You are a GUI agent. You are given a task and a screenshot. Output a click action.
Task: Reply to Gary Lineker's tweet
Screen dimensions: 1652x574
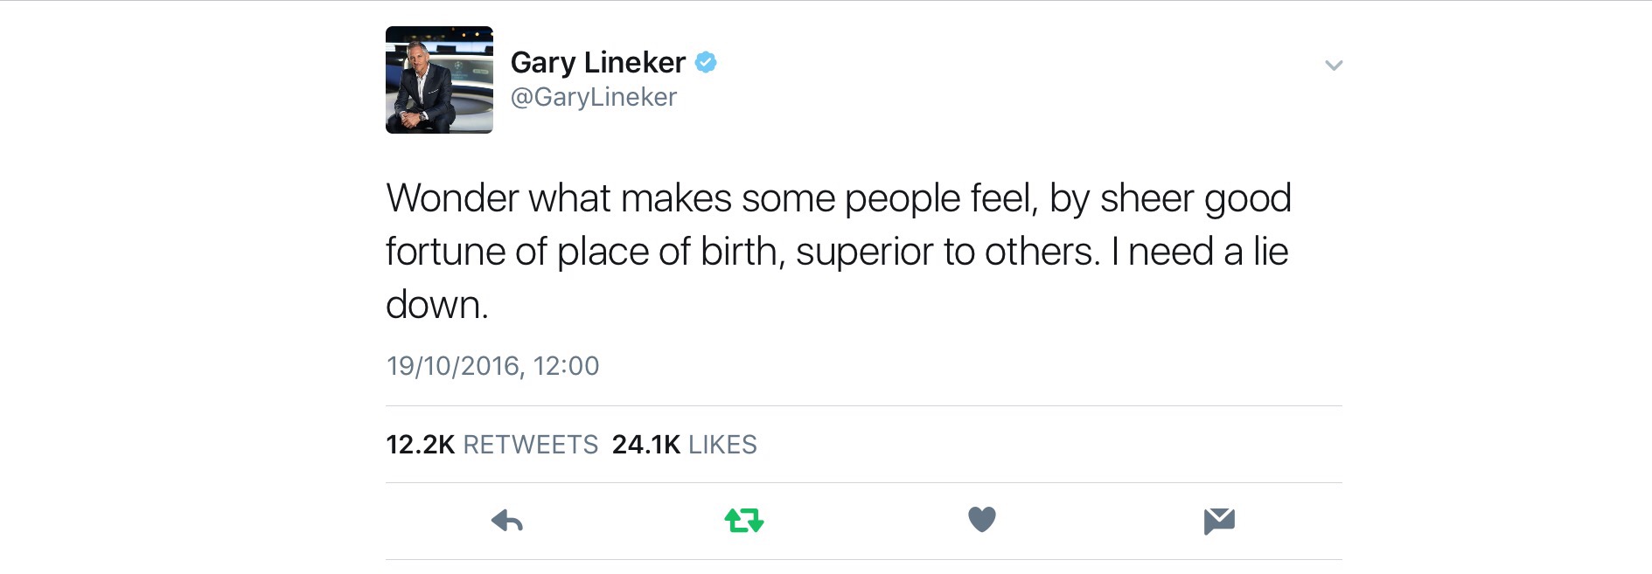coord(507,522)
